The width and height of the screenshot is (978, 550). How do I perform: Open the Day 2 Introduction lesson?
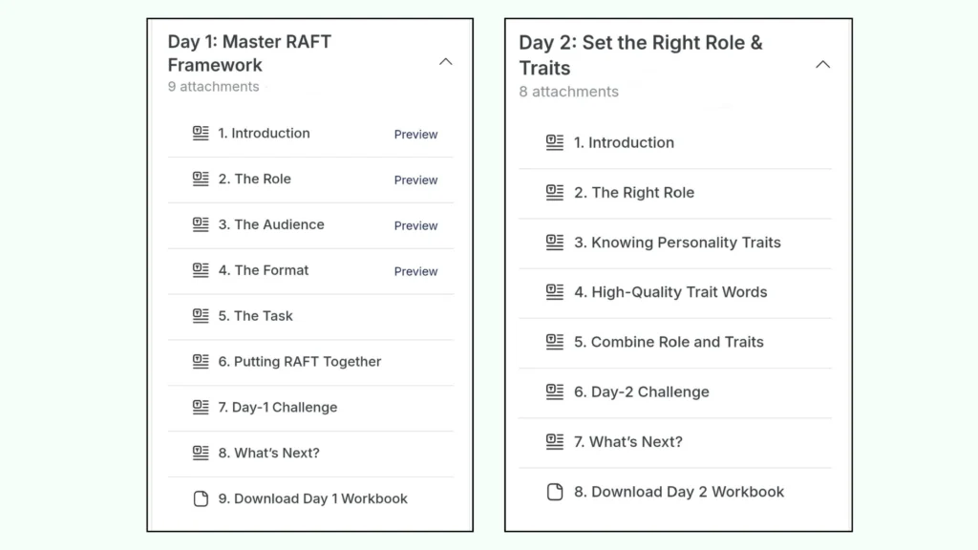(x=624, y=143)
